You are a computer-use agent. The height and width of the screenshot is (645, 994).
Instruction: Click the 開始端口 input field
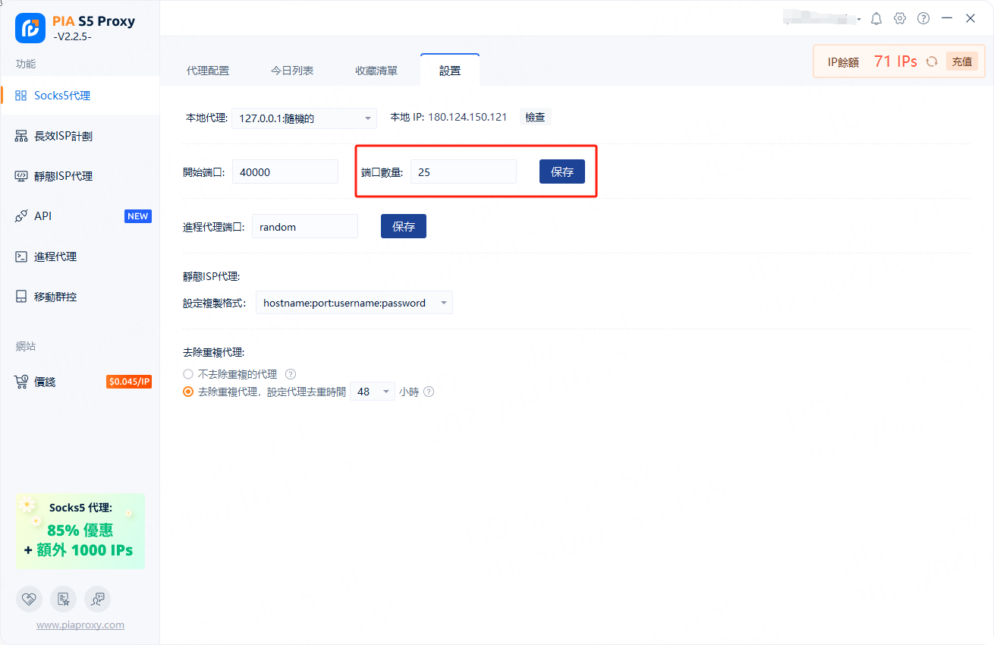pos(285,171)
